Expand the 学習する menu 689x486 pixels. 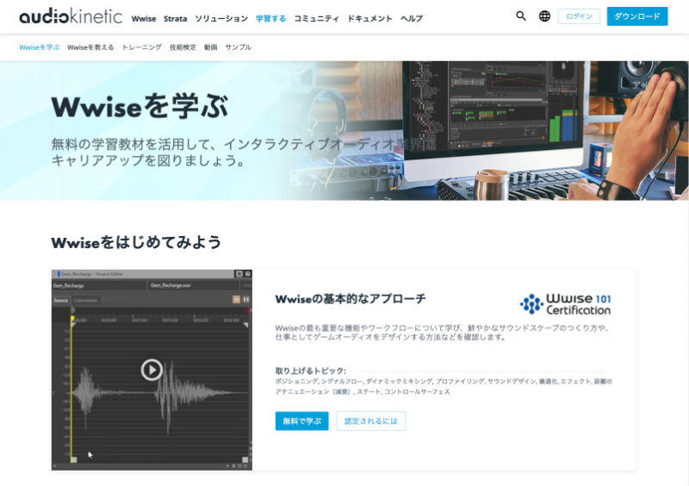pos(270,18)
